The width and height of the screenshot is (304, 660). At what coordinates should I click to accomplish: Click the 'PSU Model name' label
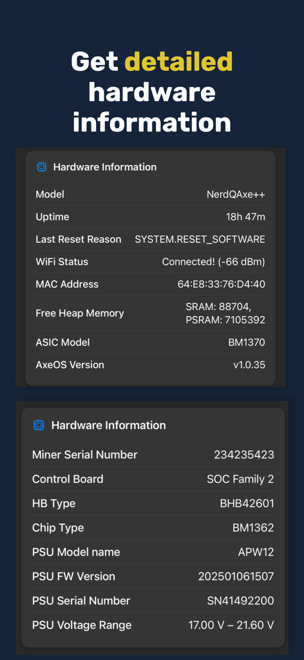tap(76, 552)
